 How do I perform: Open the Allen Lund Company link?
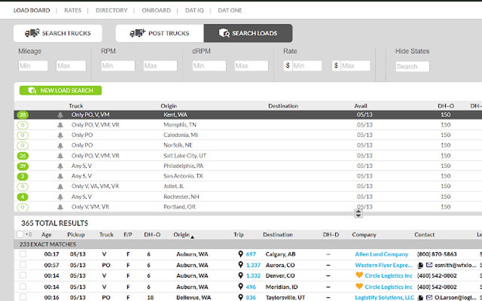[382, 254]
